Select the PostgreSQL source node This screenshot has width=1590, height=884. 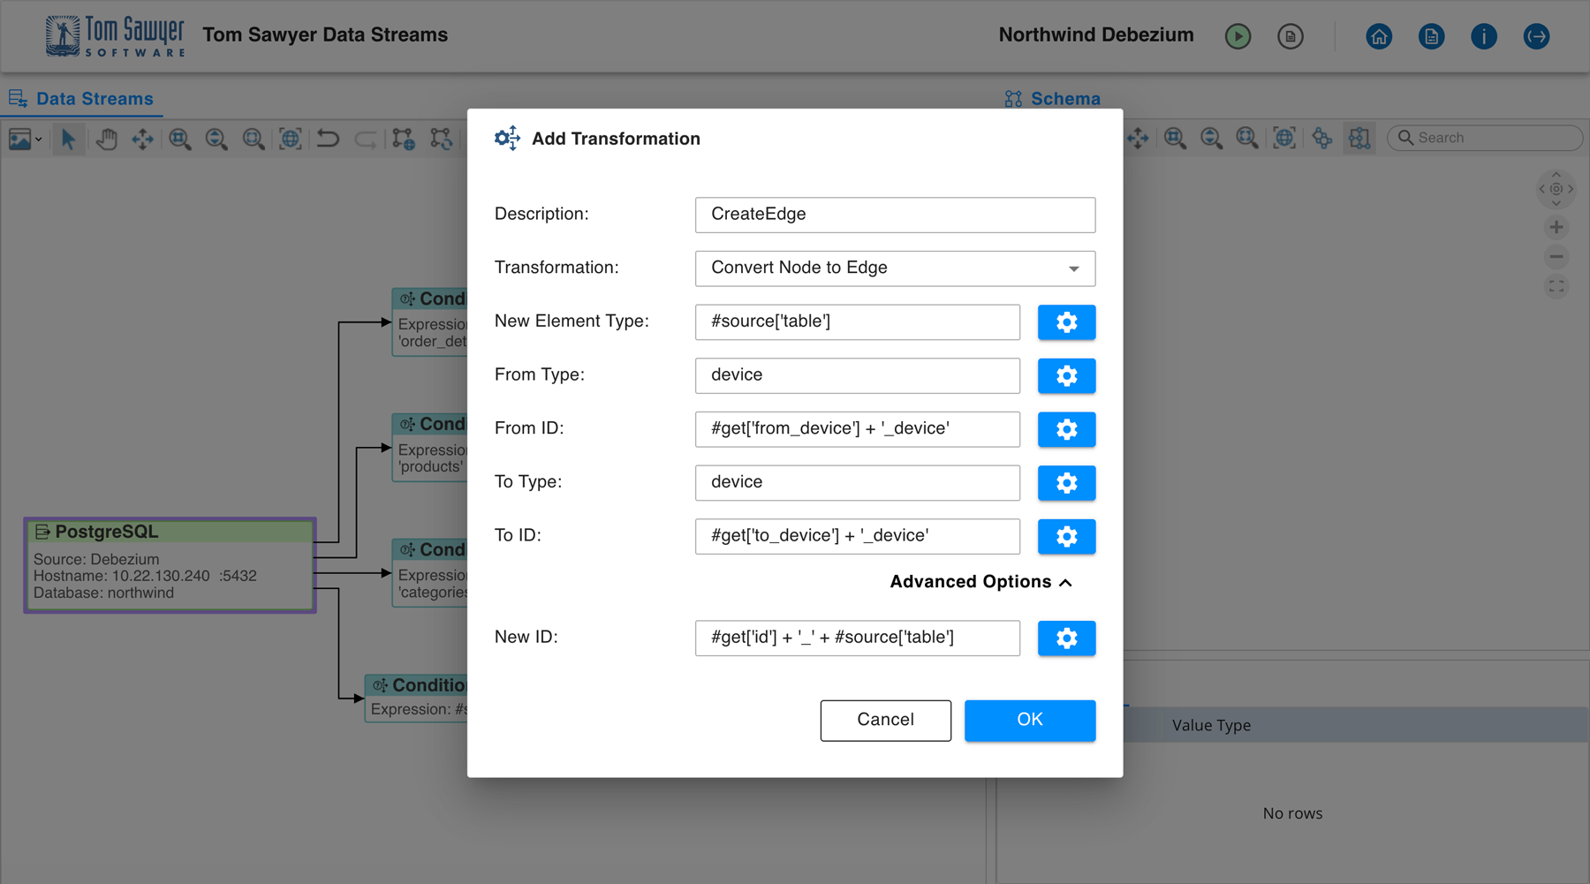tap(170, 565)
